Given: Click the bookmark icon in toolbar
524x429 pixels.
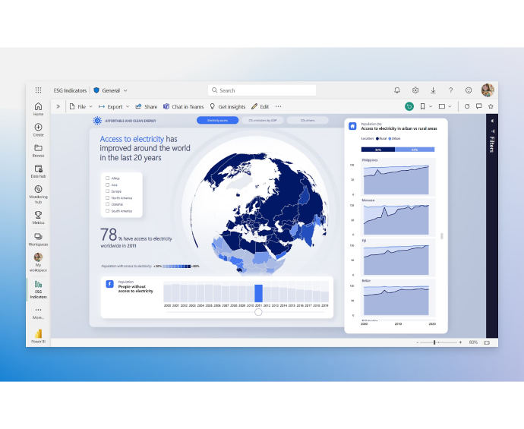Looking at the screenshot, I should pyautogui.click(x=422, y=106).
